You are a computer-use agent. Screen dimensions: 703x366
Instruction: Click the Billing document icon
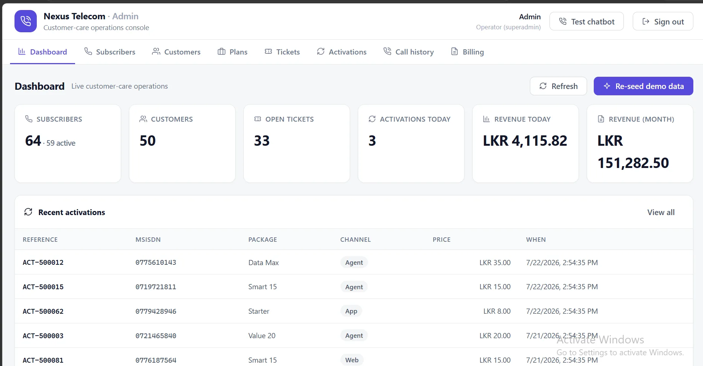pyautogui.click(x=454, y=52)
